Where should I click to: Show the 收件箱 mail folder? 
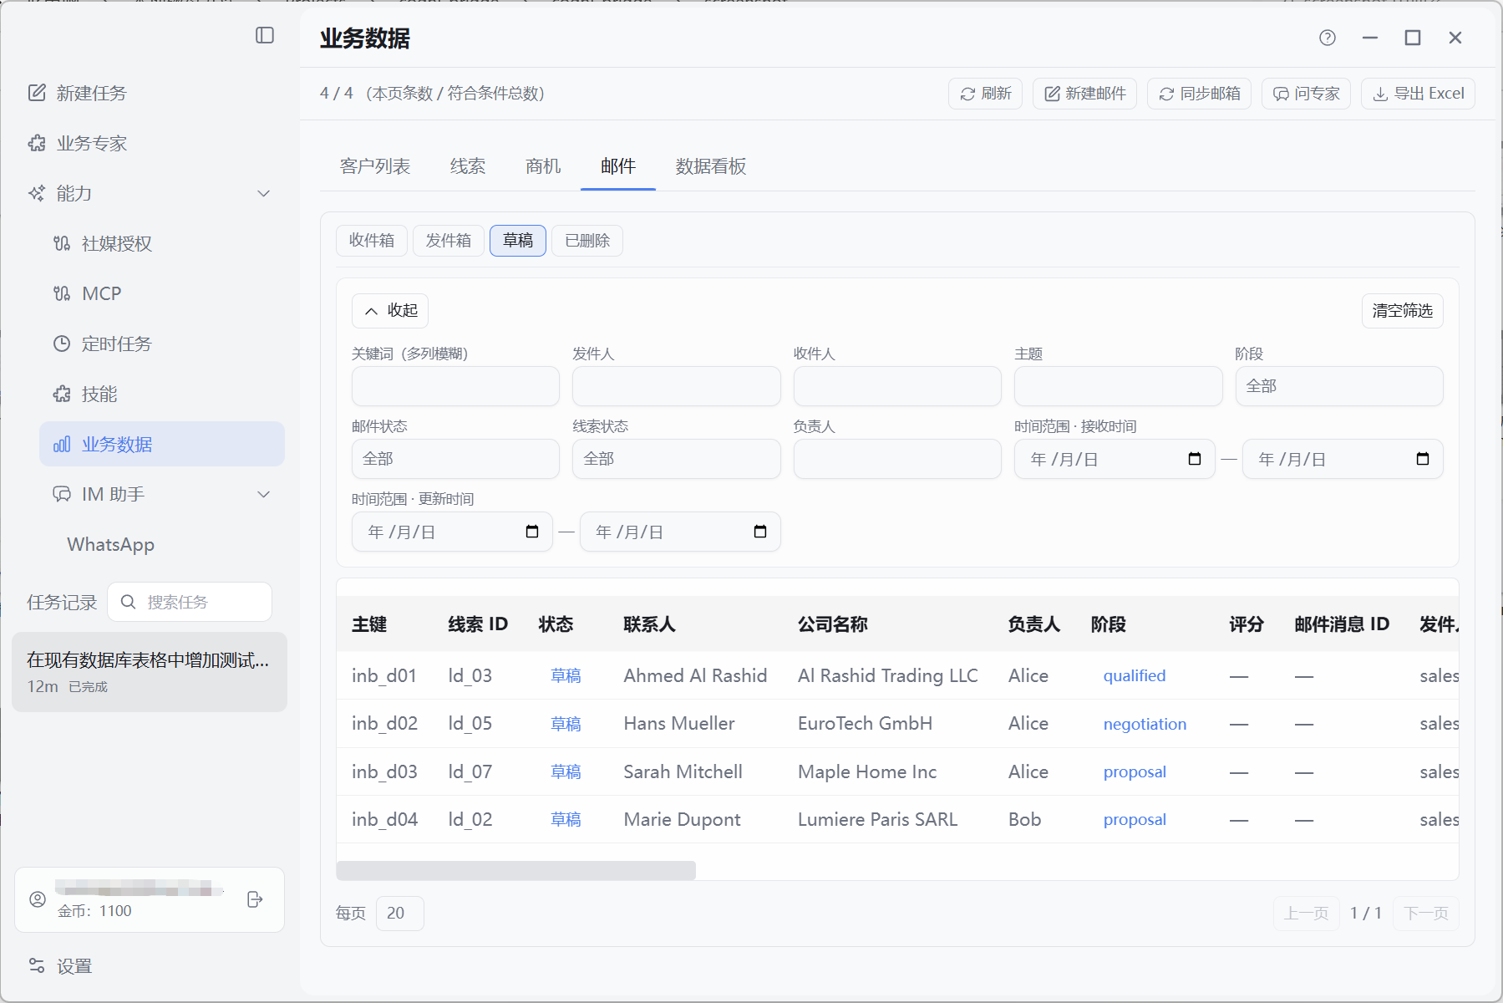tap(372, 241)
